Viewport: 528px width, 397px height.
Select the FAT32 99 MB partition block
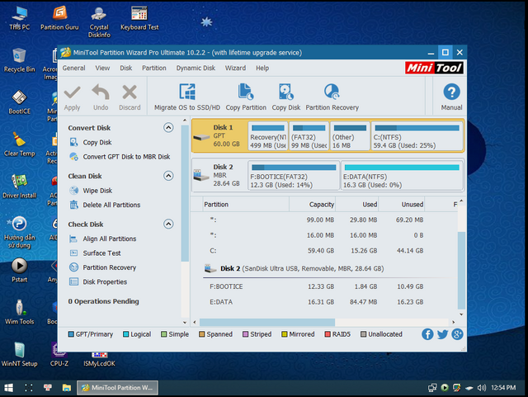point(309,136)
